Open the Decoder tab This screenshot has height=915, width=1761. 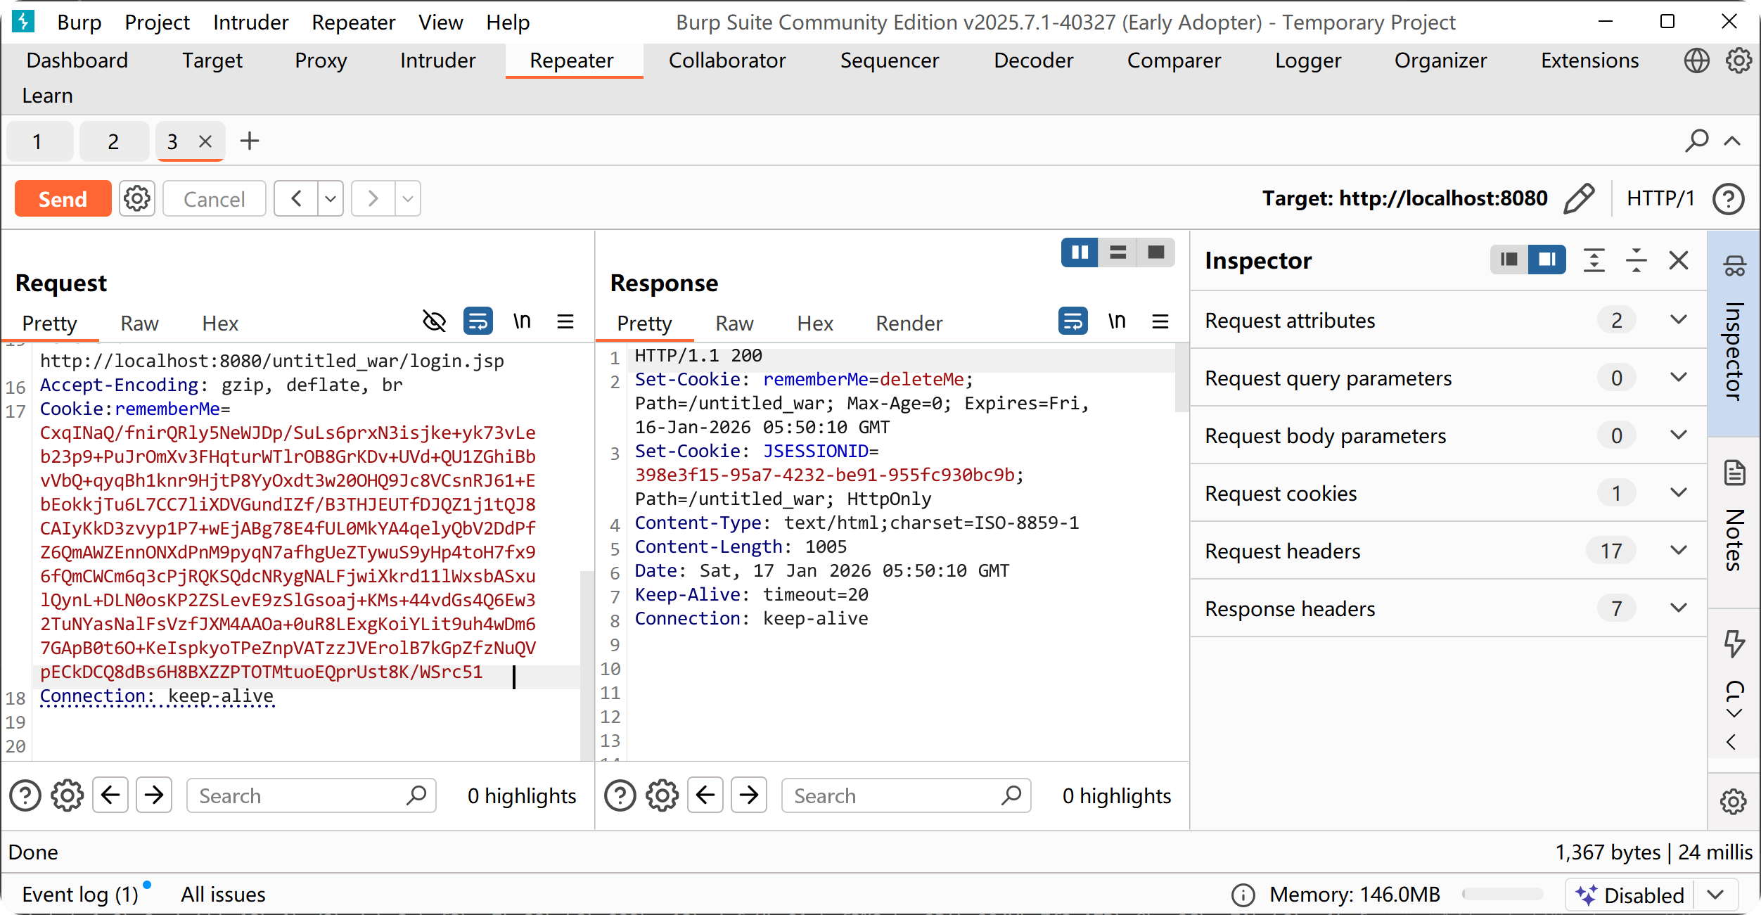pyautogui.click(x=1033, y=60)
